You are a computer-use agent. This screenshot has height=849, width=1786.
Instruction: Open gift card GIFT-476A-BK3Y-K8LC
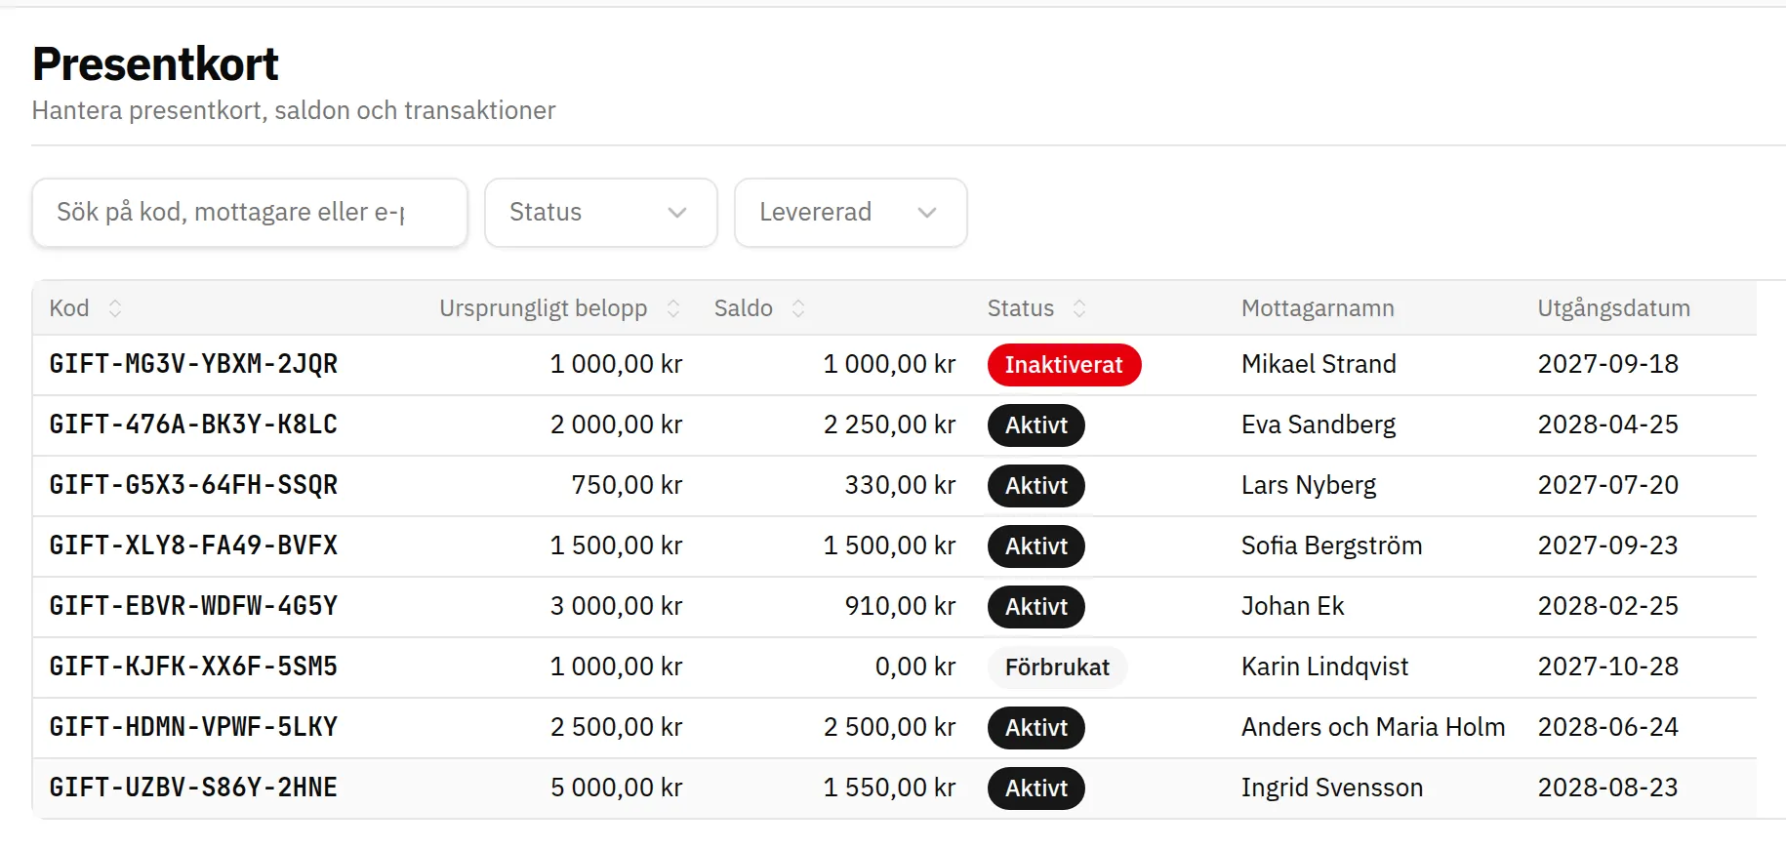[193, 424]
